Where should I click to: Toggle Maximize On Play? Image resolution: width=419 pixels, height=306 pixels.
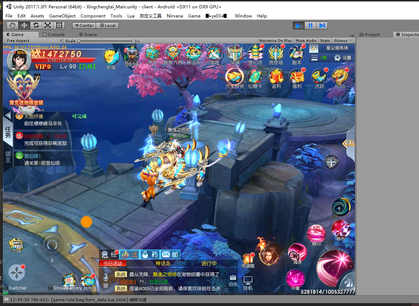(275, 40)
